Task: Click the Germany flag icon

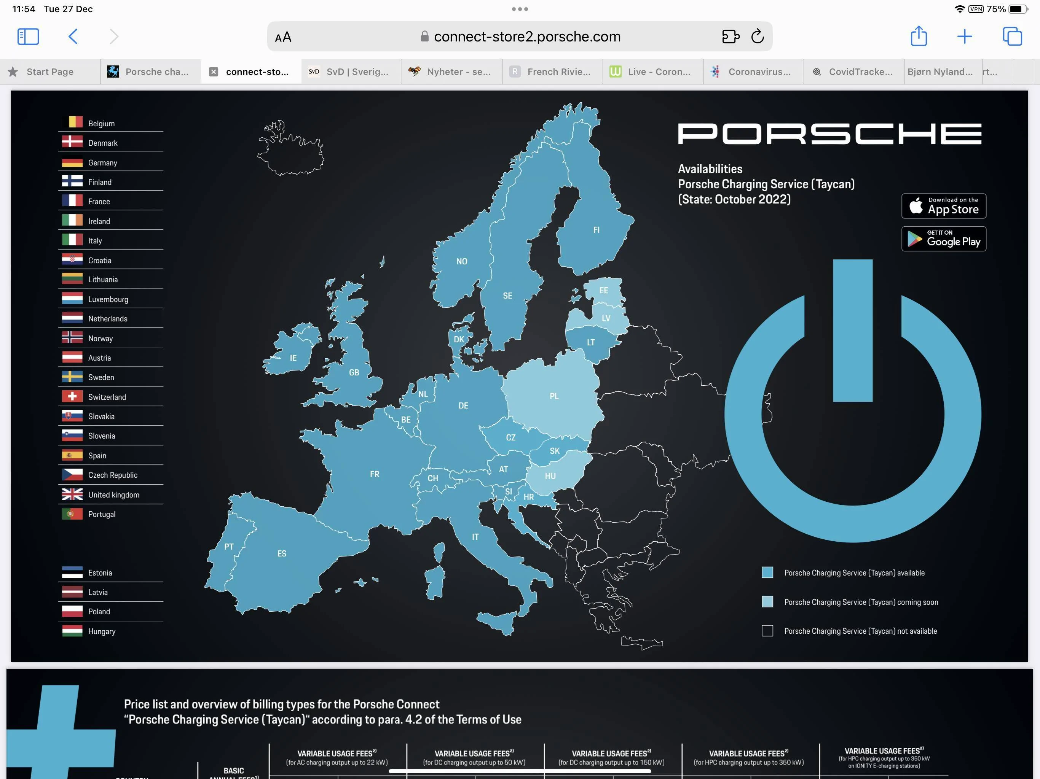Action: 72,162
